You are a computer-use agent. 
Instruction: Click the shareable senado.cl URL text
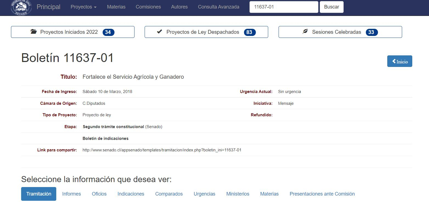tap(162, 150)
